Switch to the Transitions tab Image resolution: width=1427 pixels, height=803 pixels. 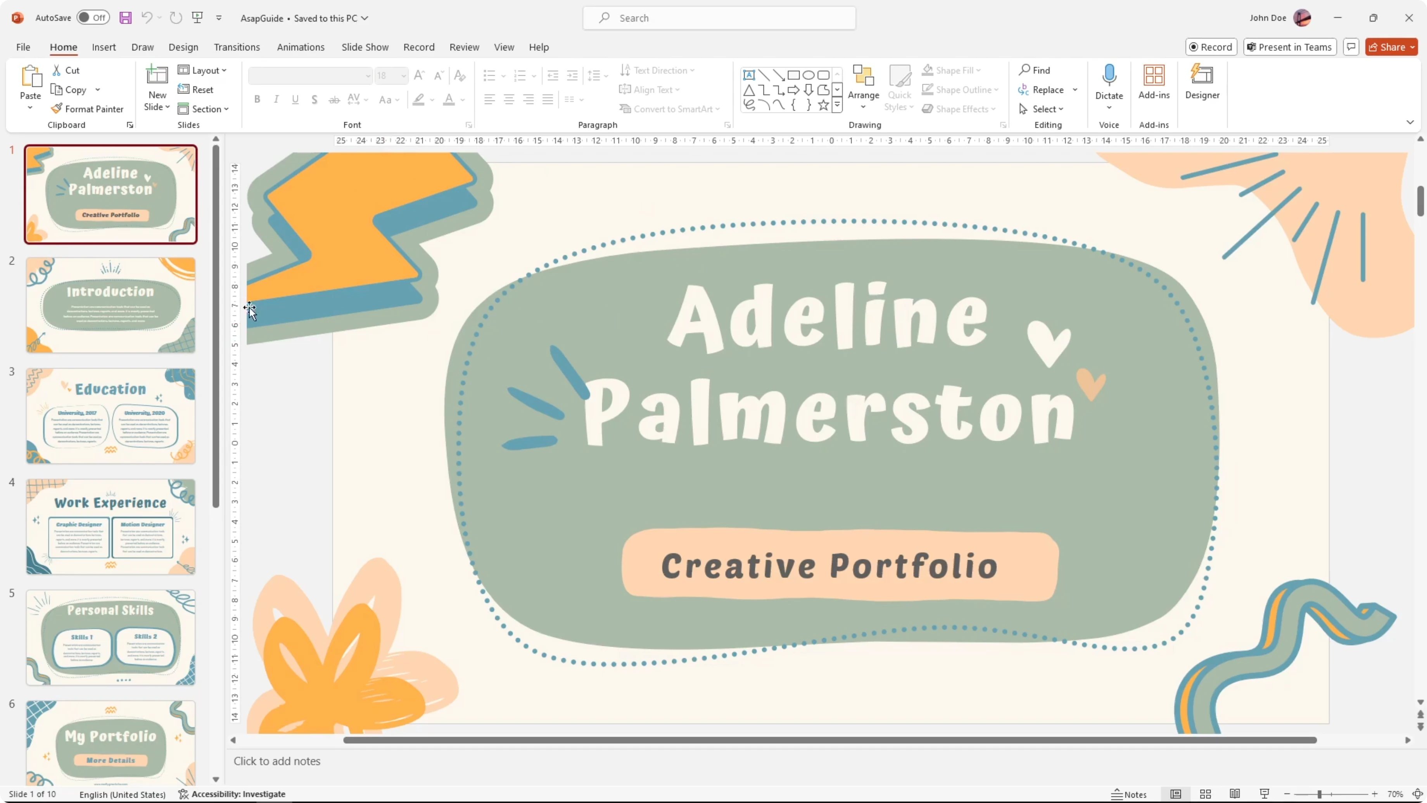(x=237, y=47)
